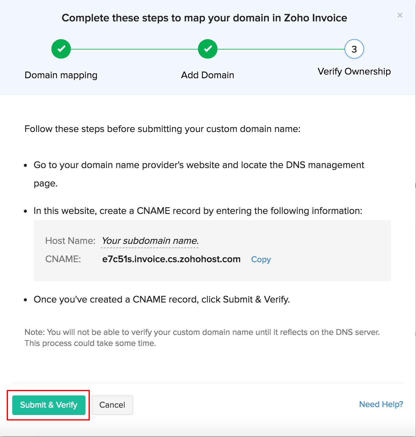This screenshot has width=416, height=437.
Task: Click the dialog title heading
Action: pos(204,18)
